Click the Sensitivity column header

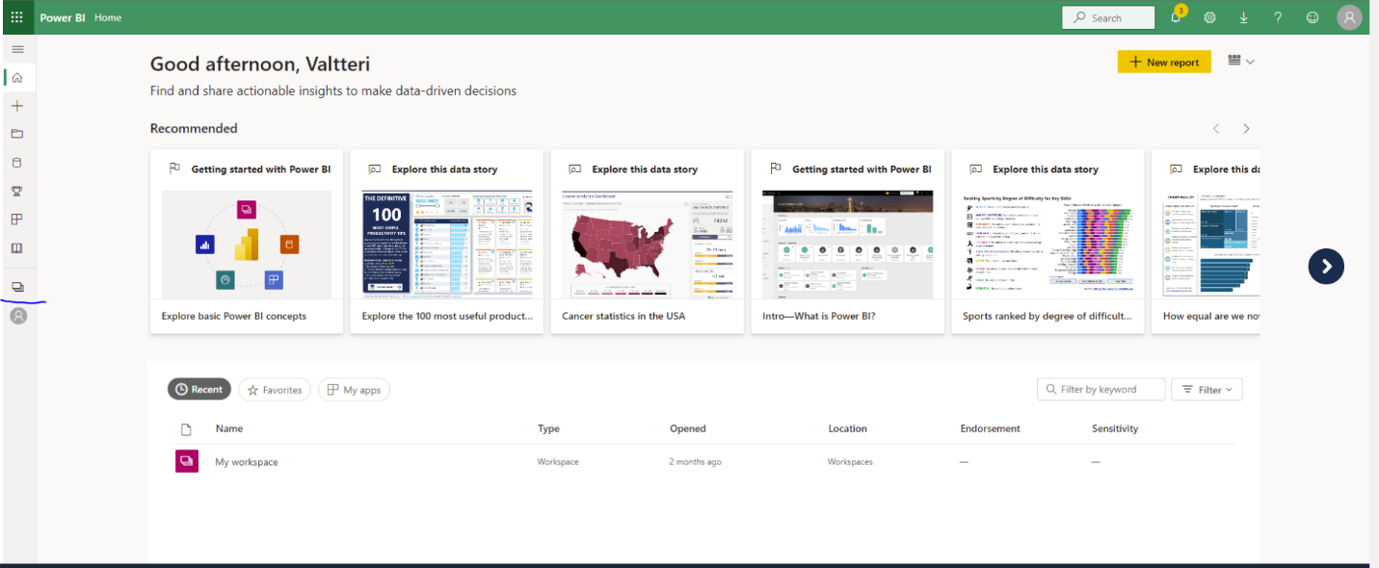[1115, 429]
